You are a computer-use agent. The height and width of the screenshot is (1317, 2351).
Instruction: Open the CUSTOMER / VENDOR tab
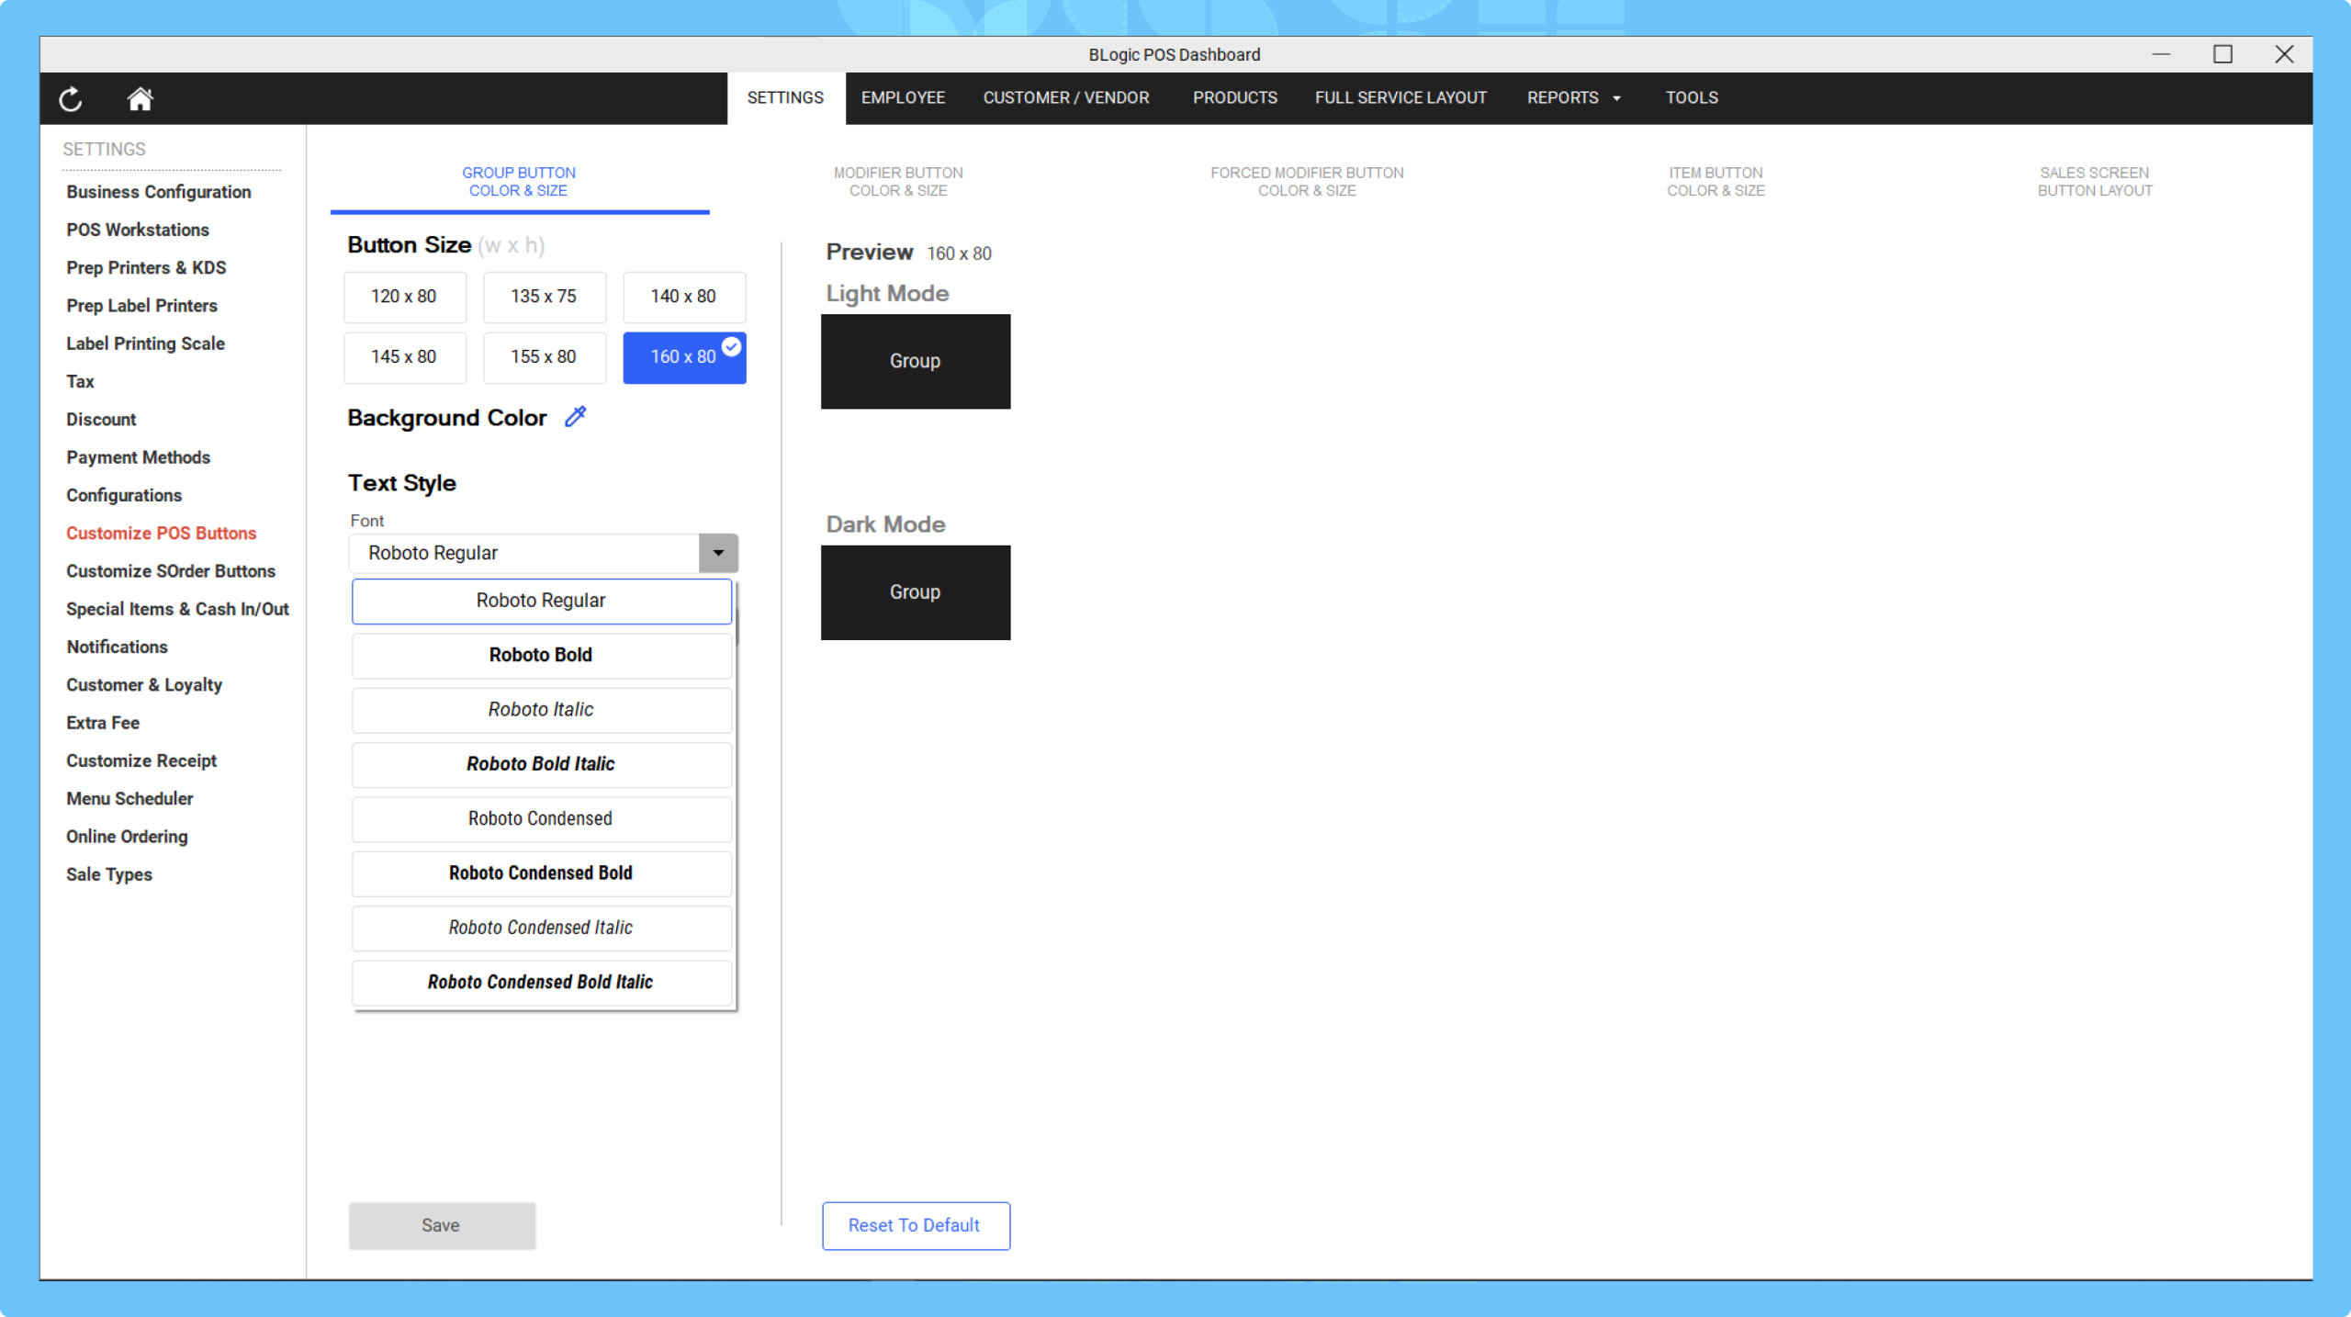point(1065,98)
